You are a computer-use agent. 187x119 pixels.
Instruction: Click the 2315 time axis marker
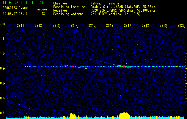coord(92,25)
